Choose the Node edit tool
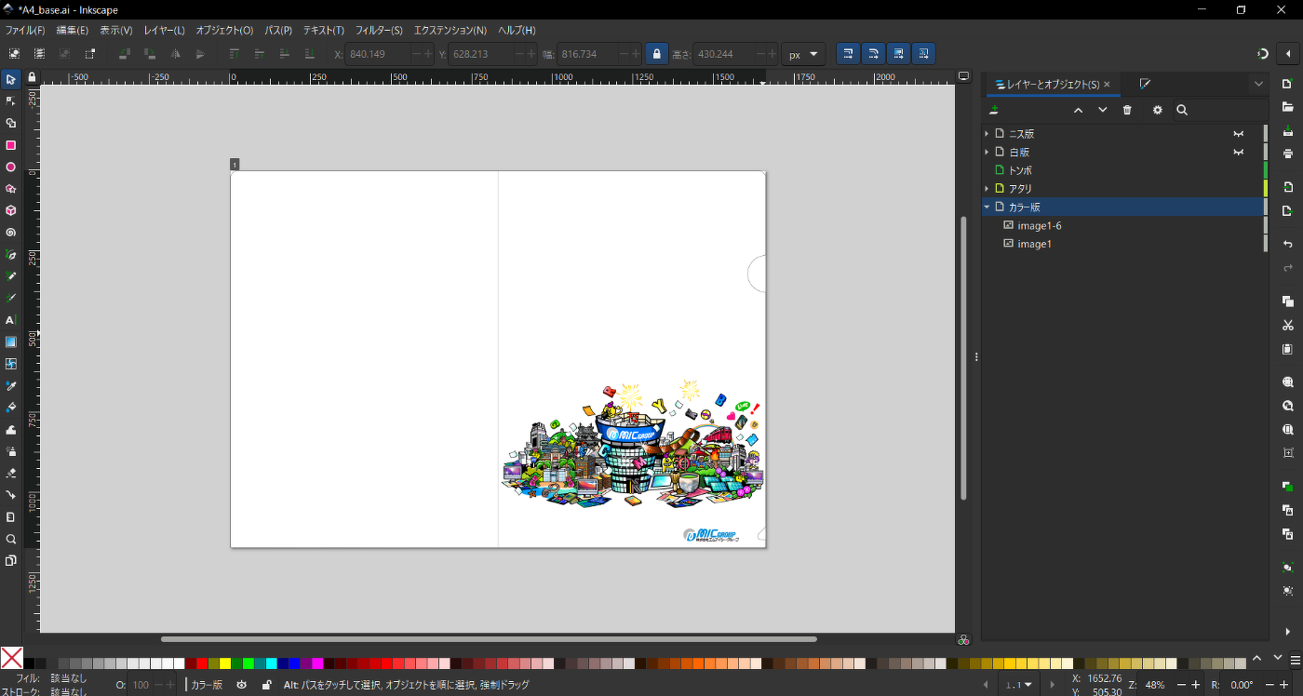1303x696 pixels. pos(11,101)
